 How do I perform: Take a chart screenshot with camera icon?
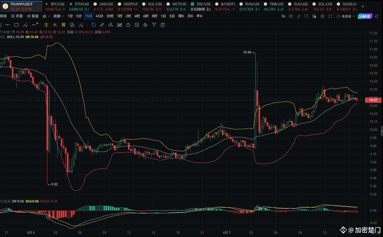[x=291, y=16]
